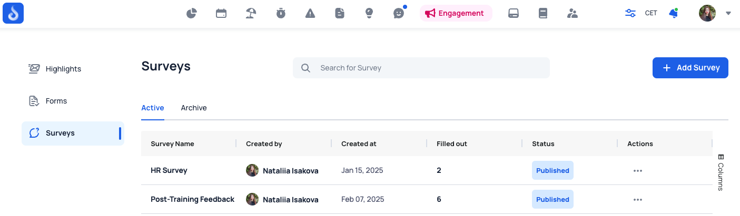Open the pie chart dashboard icon
The width and height of the screenshot is (740, 216).
click(192, 13)
